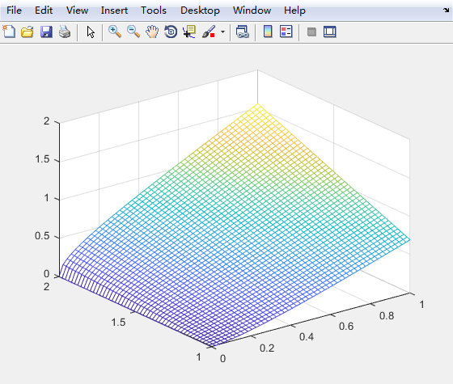
Task: Open the Tools menu
Action: pos(154,11)
